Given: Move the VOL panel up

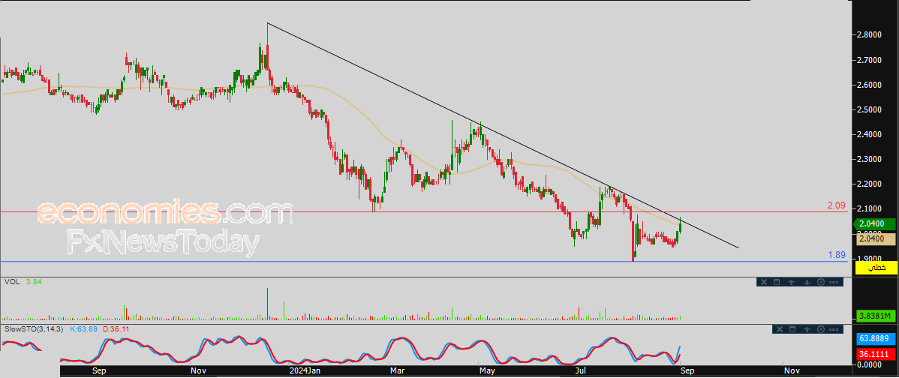Looking at the screenshot, I should (x=791, y=282).
